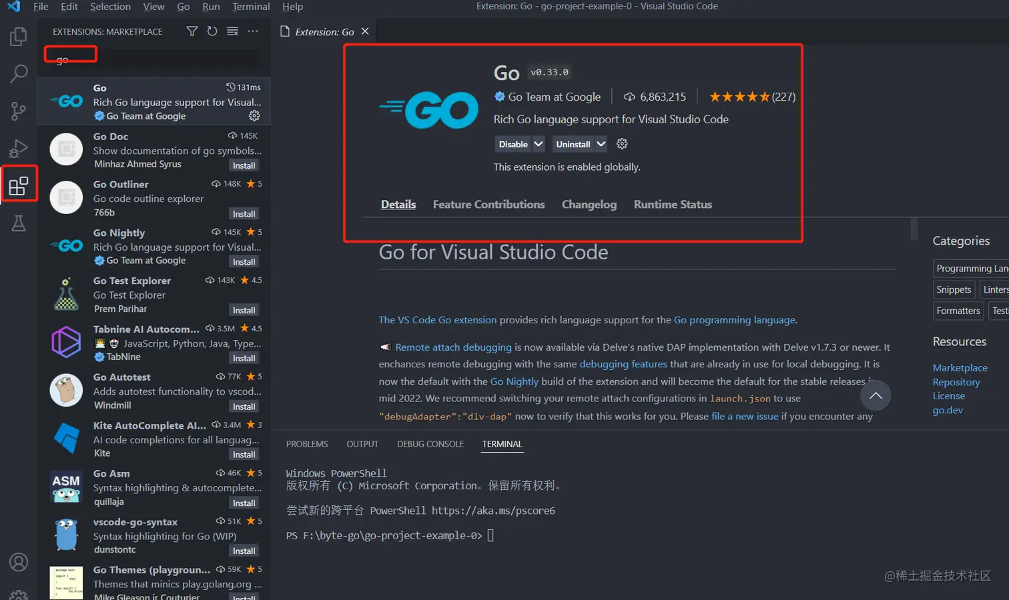The image size is (1009, 600).
Task: Install the Go Autotest extension
Action: point(244,407)
